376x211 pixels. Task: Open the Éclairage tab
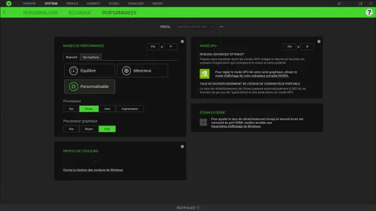point(80,13)
